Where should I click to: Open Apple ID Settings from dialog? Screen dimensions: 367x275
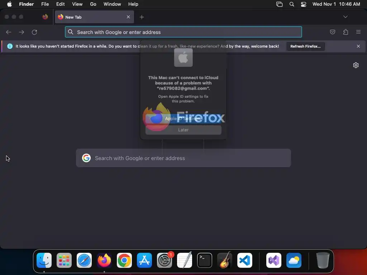tap(183, 119)
